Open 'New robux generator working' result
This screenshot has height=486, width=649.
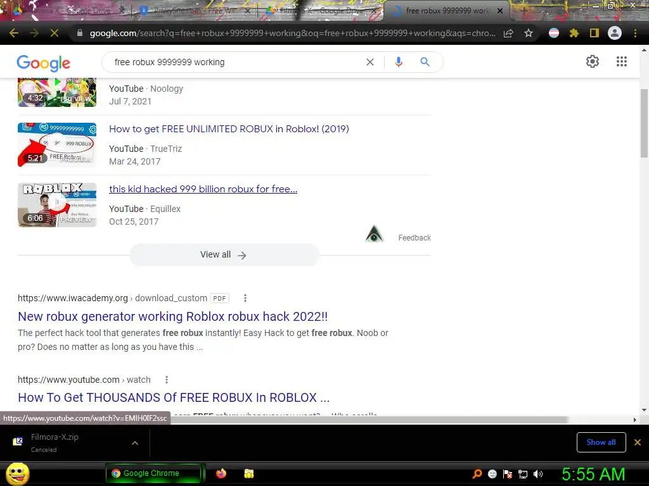pyautogui.click(x=172, y=316)
